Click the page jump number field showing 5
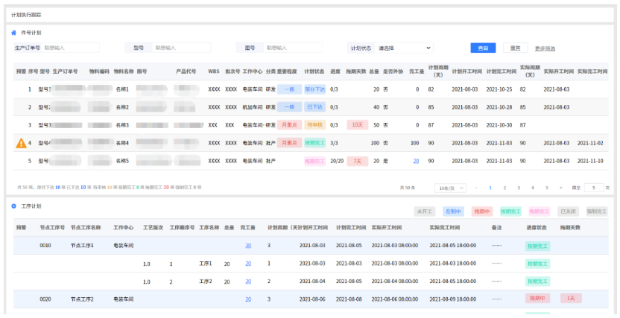The image size is (620, 318). coord(594,188)
